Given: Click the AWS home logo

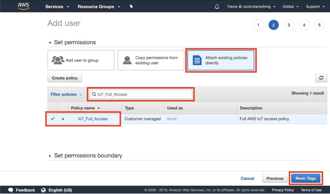Looking at the screenshot, I should [x=23, y=6].
